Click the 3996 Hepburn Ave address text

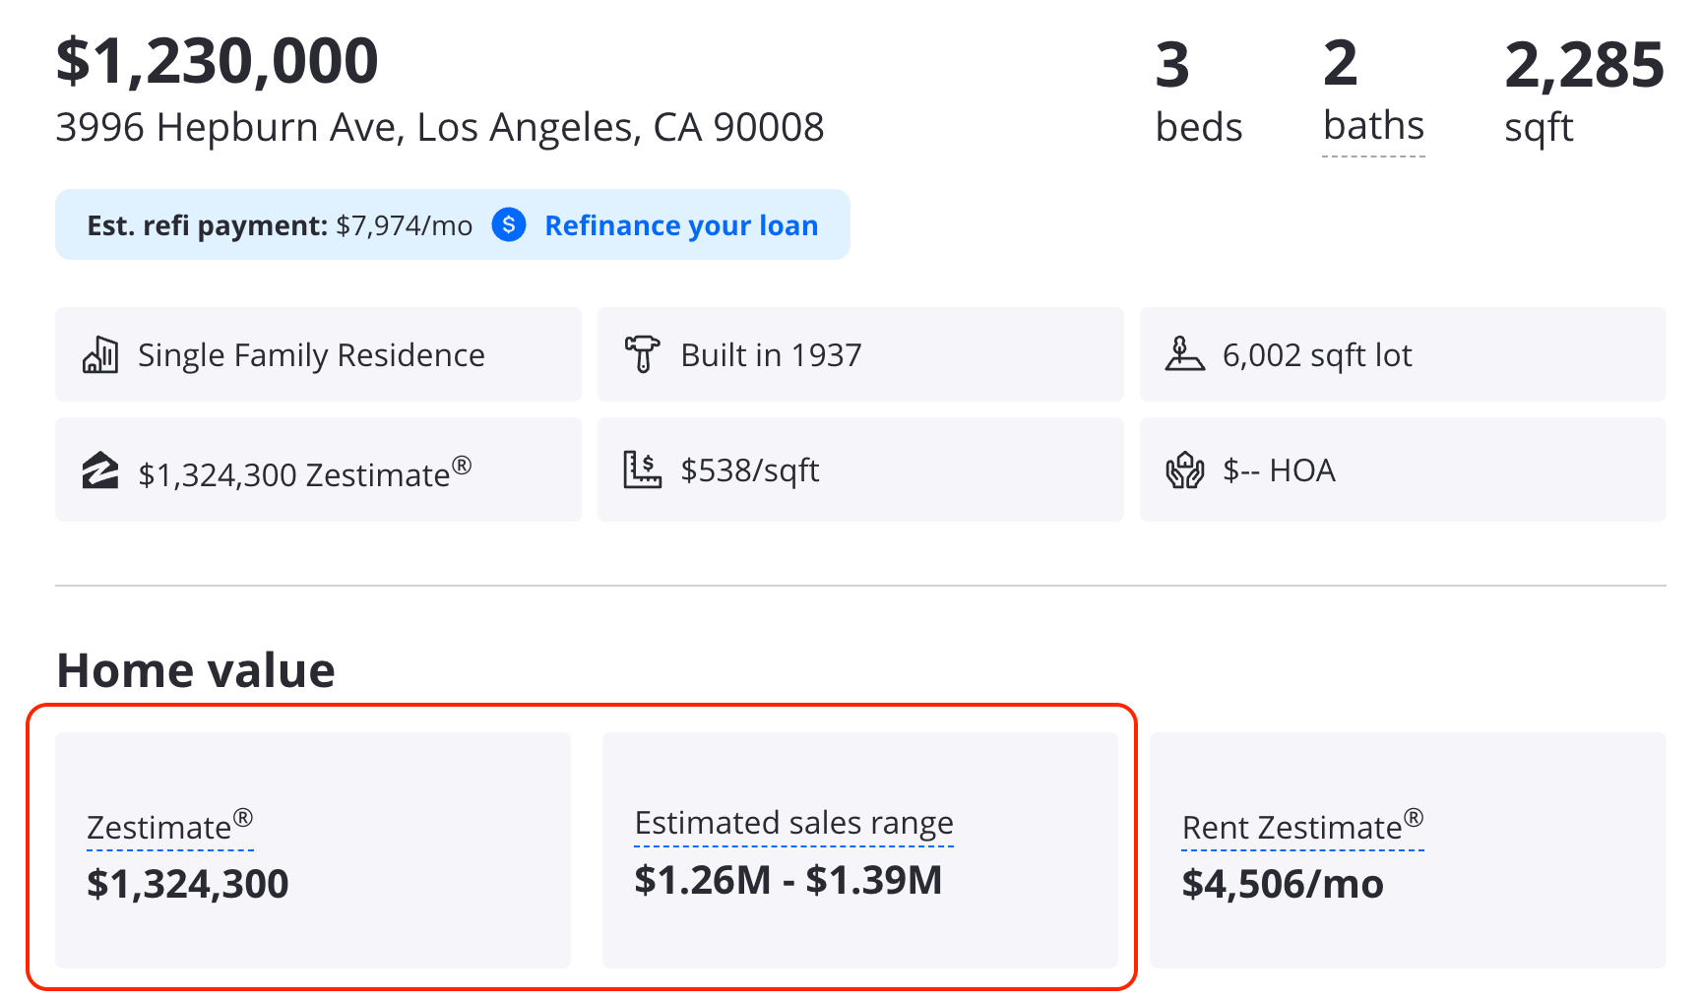point(439,127)
